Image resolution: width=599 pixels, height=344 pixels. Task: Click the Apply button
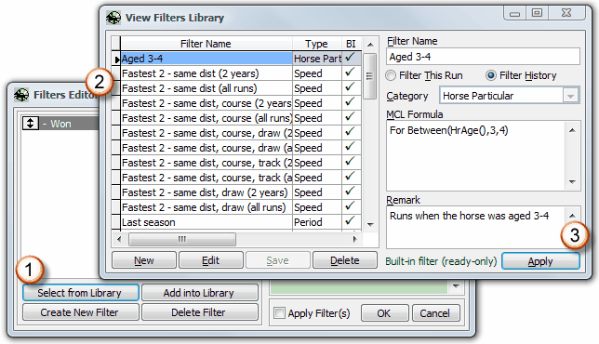(x=540, y=261)
